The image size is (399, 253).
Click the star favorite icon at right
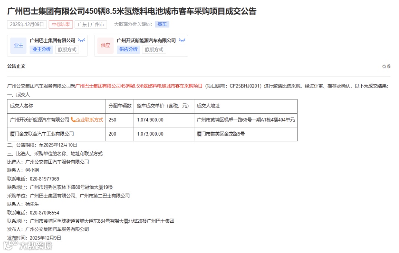tap(384, 67)
